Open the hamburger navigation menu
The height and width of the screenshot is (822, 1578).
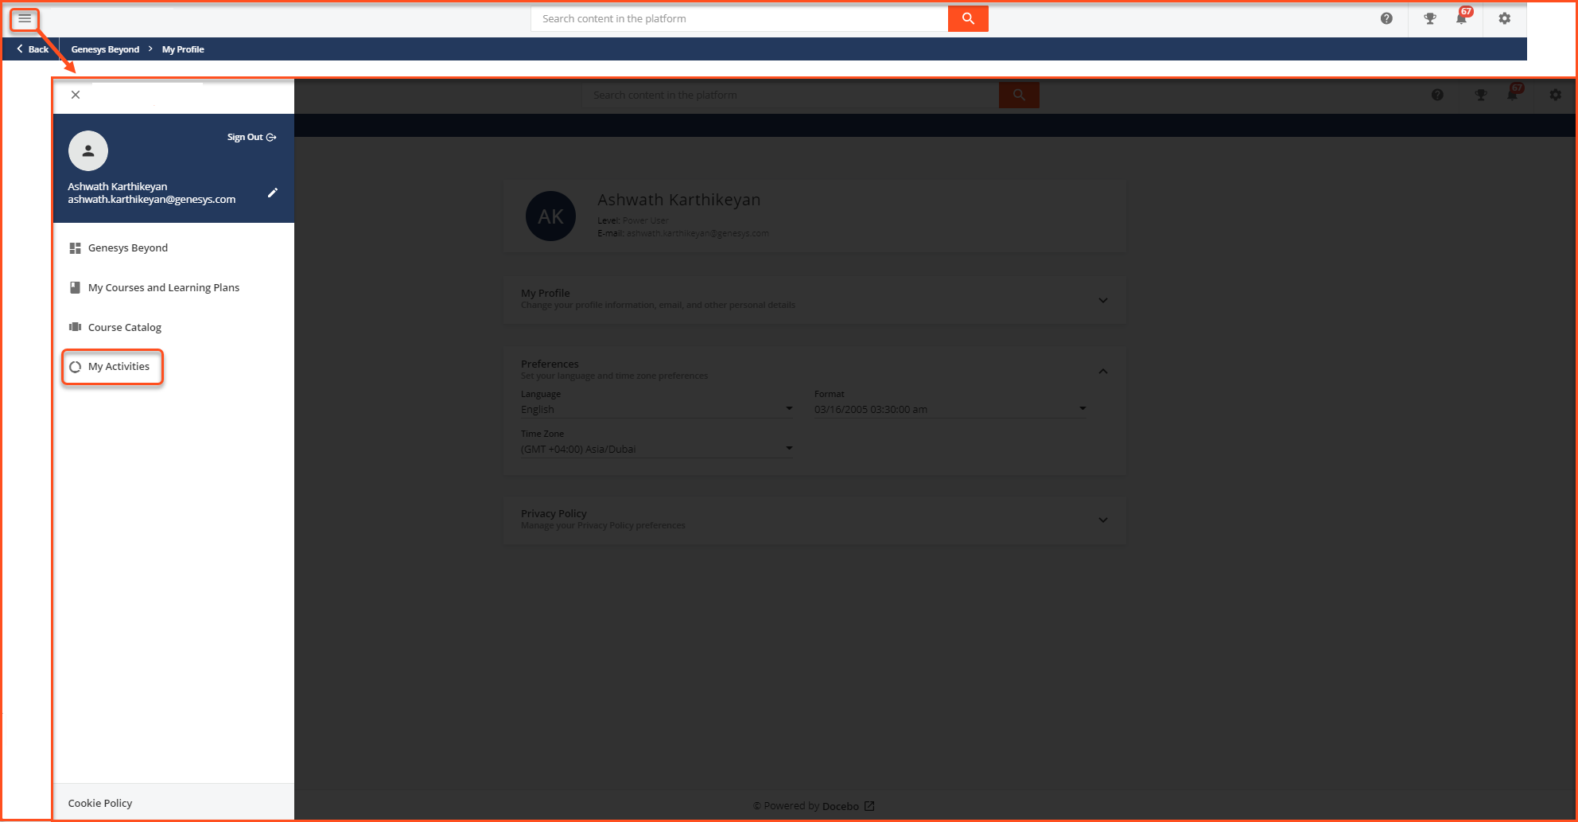click(x=24, y=18)
